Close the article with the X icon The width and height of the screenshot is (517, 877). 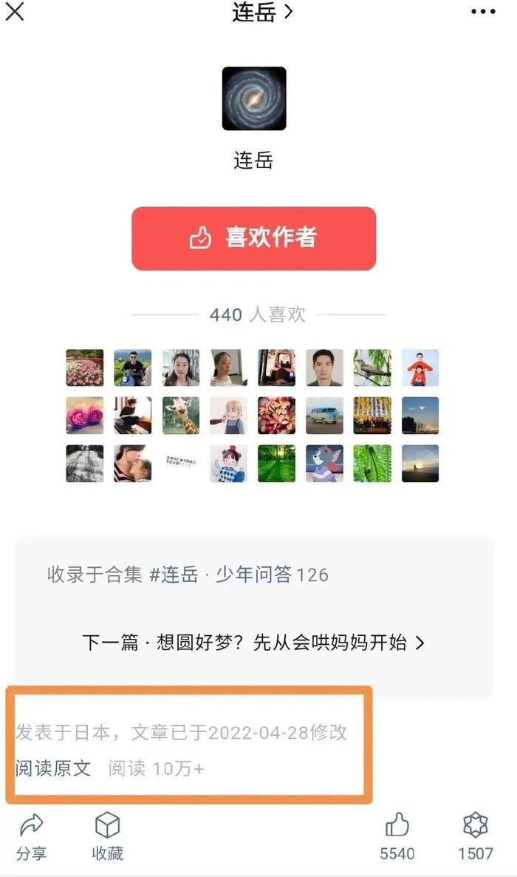(15, 11)
